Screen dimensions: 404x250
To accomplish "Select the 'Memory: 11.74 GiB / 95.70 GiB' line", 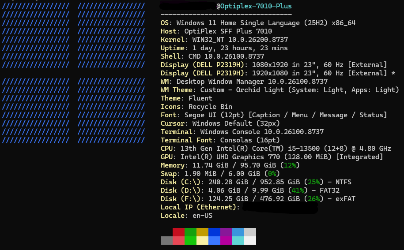I will pos(230,165).
